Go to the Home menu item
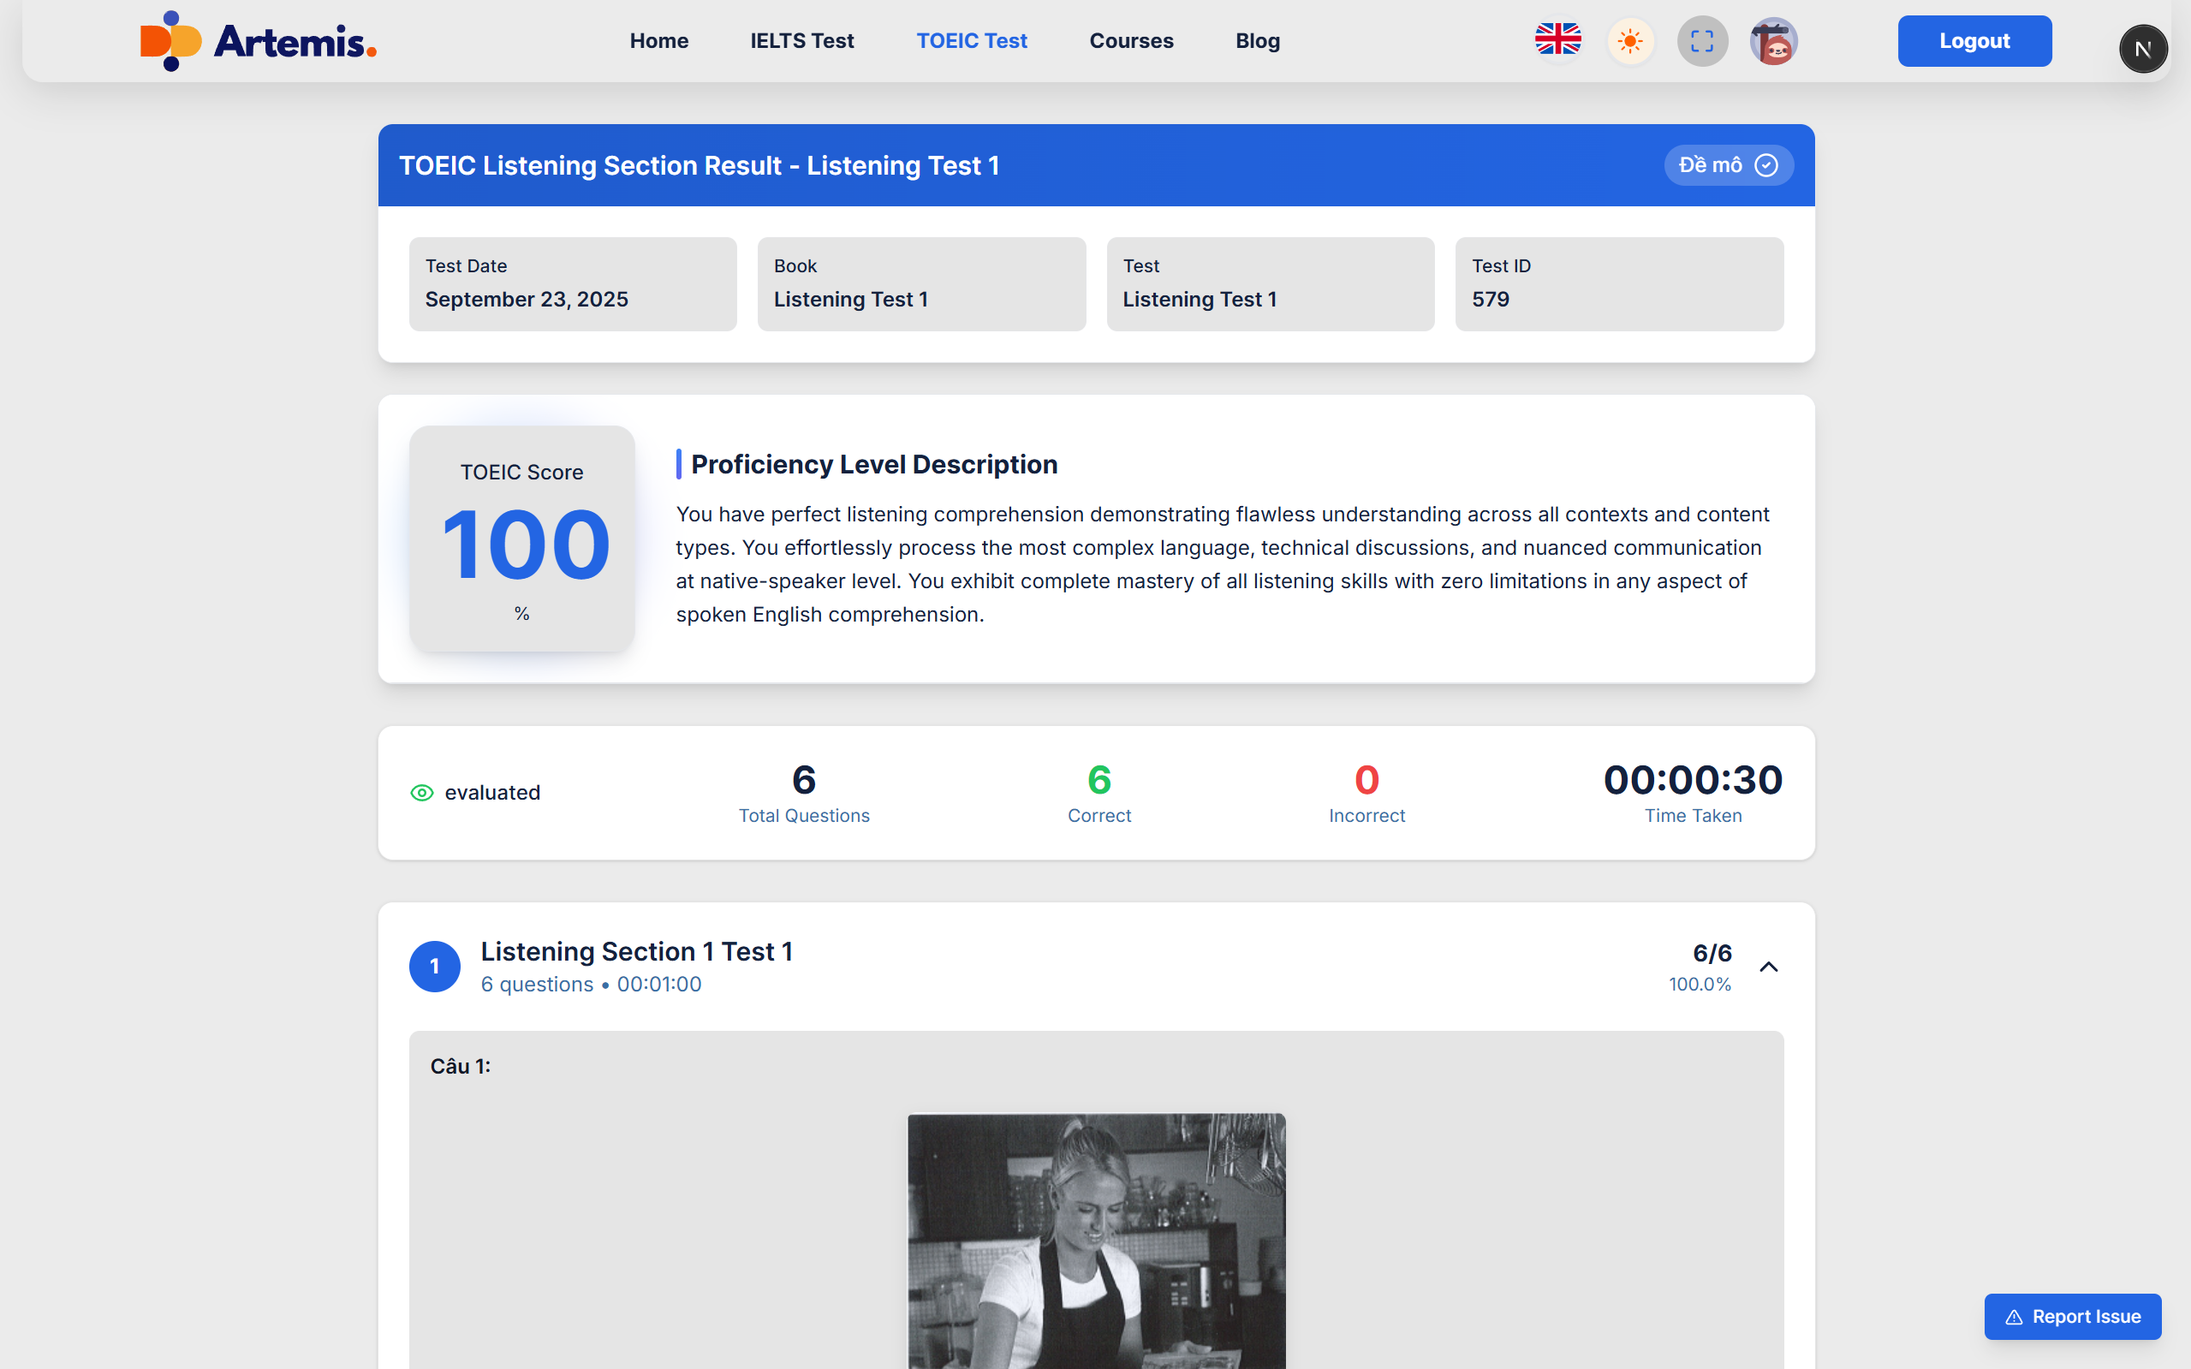 point(659,41)
